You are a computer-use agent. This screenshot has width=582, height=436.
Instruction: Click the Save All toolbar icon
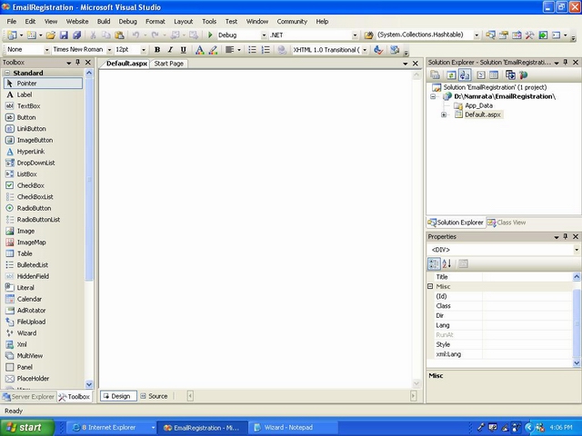pos(76,35)
